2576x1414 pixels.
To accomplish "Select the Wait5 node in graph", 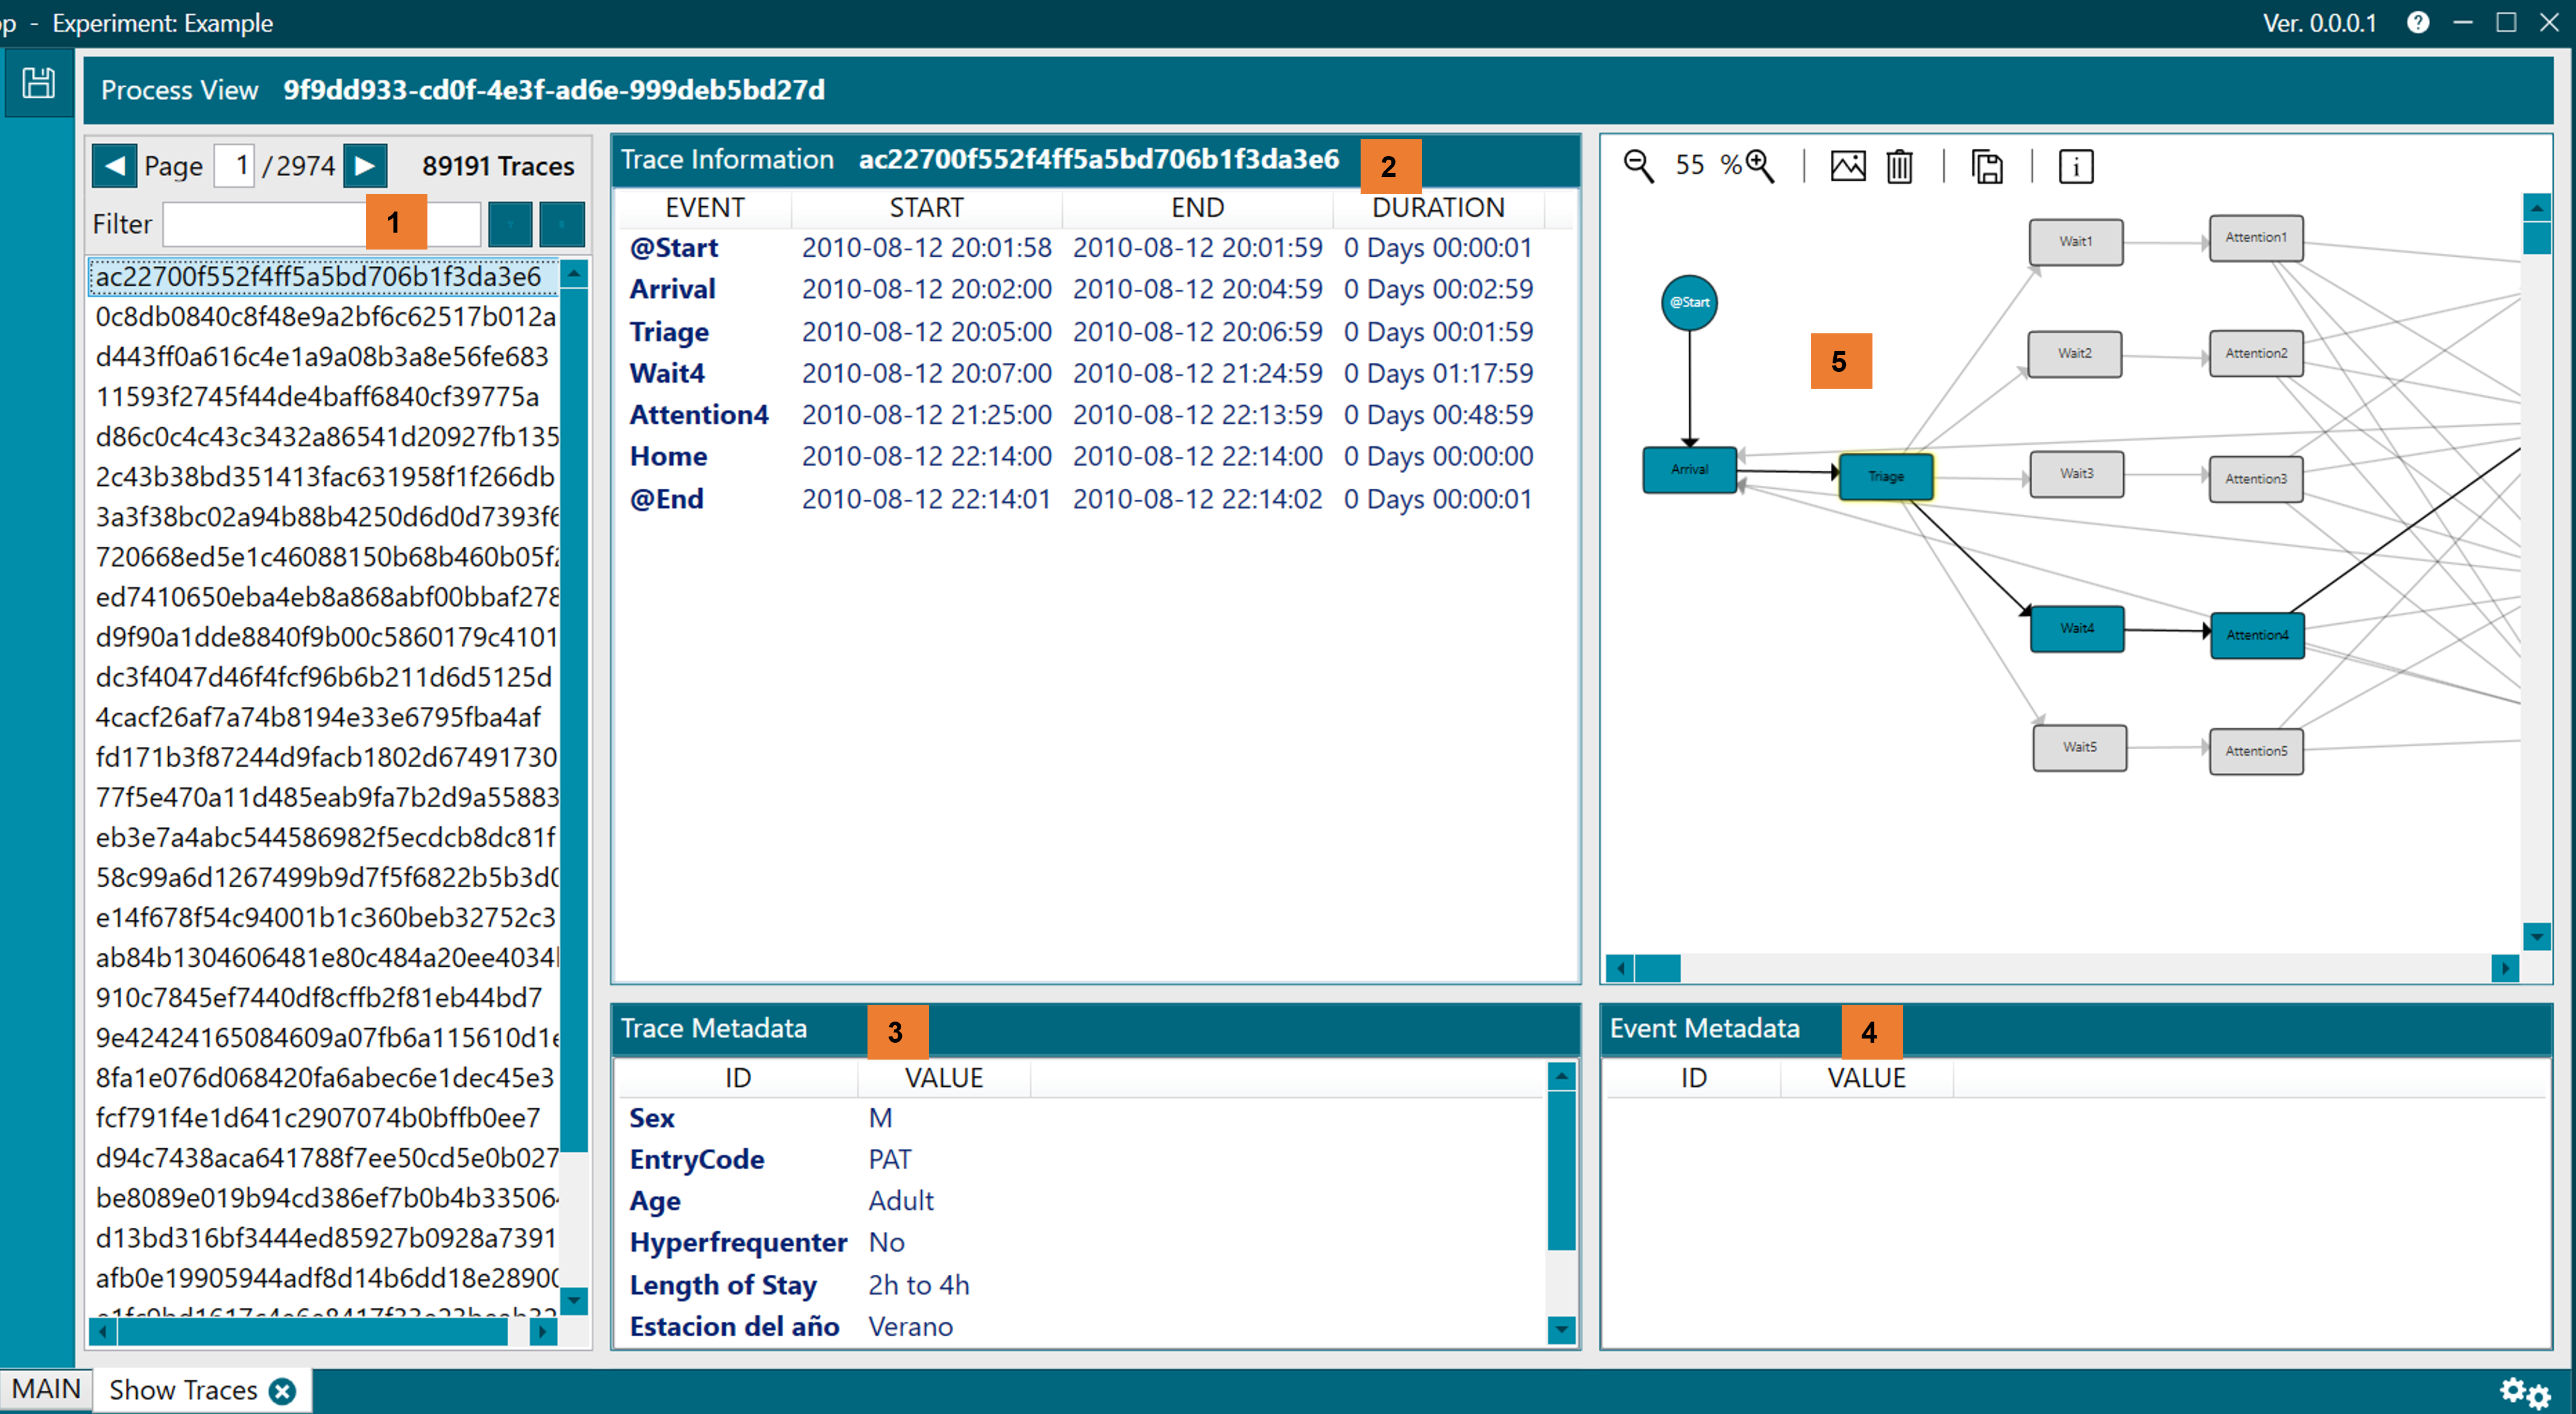I will [2080, 748].
